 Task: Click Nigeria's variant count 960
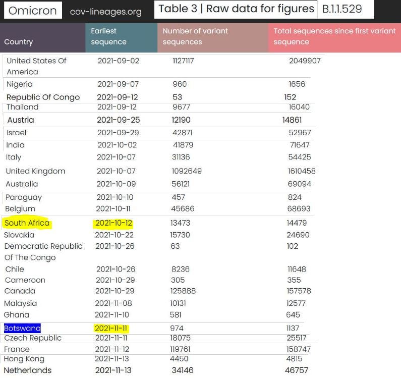pyautogui.click(x=180, y=84)
